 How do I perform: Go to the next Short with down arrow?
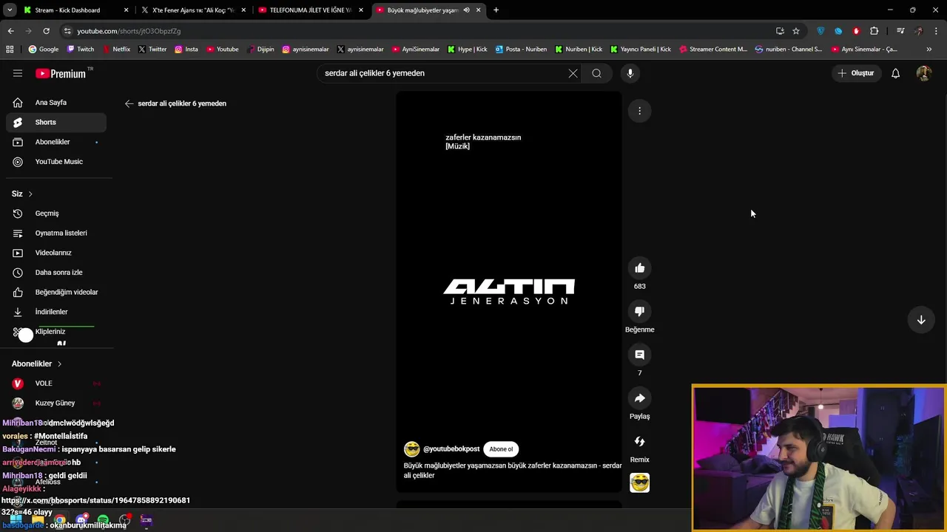point(921,320)
